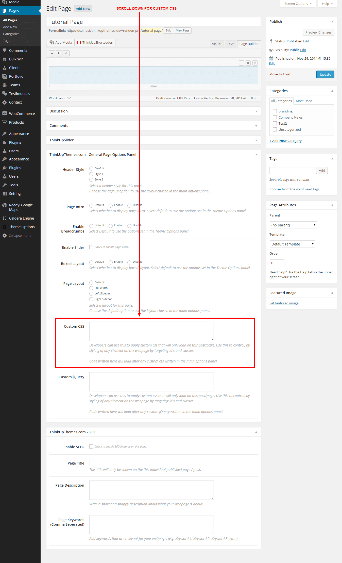Expand the Discussion panel
342x563 pixels.
153,111
